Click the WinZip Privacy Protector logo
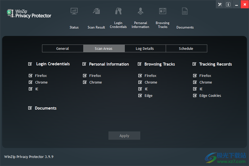Viewport: 249px width, 166px height. [29, 14]
